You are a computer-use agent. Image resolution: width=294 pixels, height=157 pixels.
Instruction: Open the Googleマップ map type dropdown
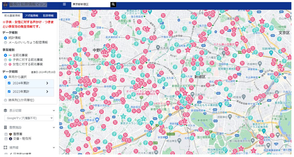pyautogui.click(x=29, y=118)
